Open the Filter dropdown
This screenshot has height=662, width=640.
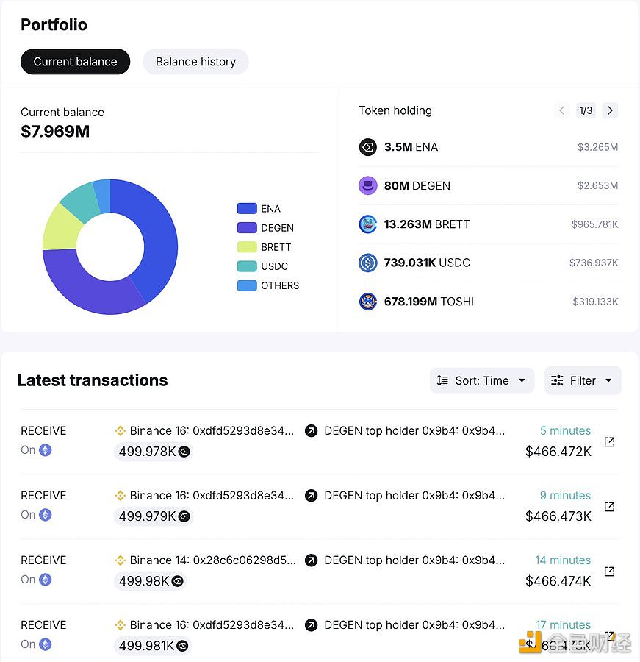(583, 380)
